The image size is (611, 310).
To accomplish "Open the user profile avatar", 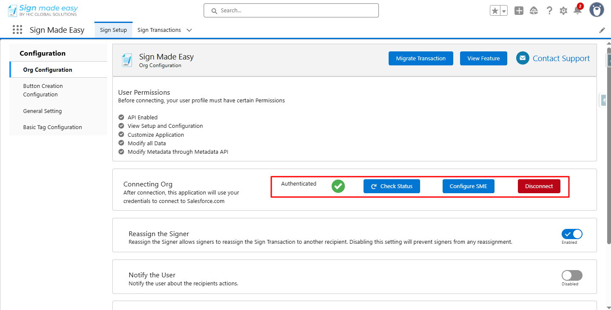I will [597, 10].
